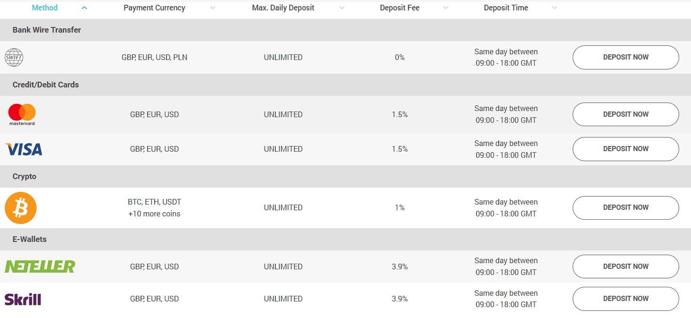Select the Mastercard logo

22,114
